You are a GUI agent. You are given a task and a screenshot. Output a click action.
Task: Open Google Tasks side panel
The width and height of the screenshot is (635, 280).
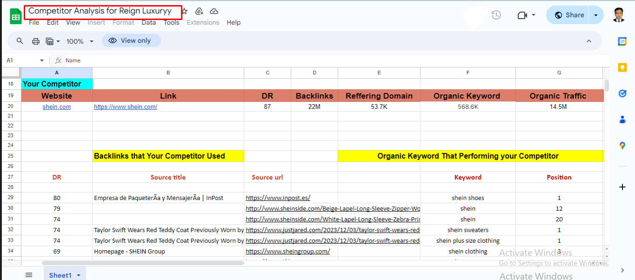(622, 93)
